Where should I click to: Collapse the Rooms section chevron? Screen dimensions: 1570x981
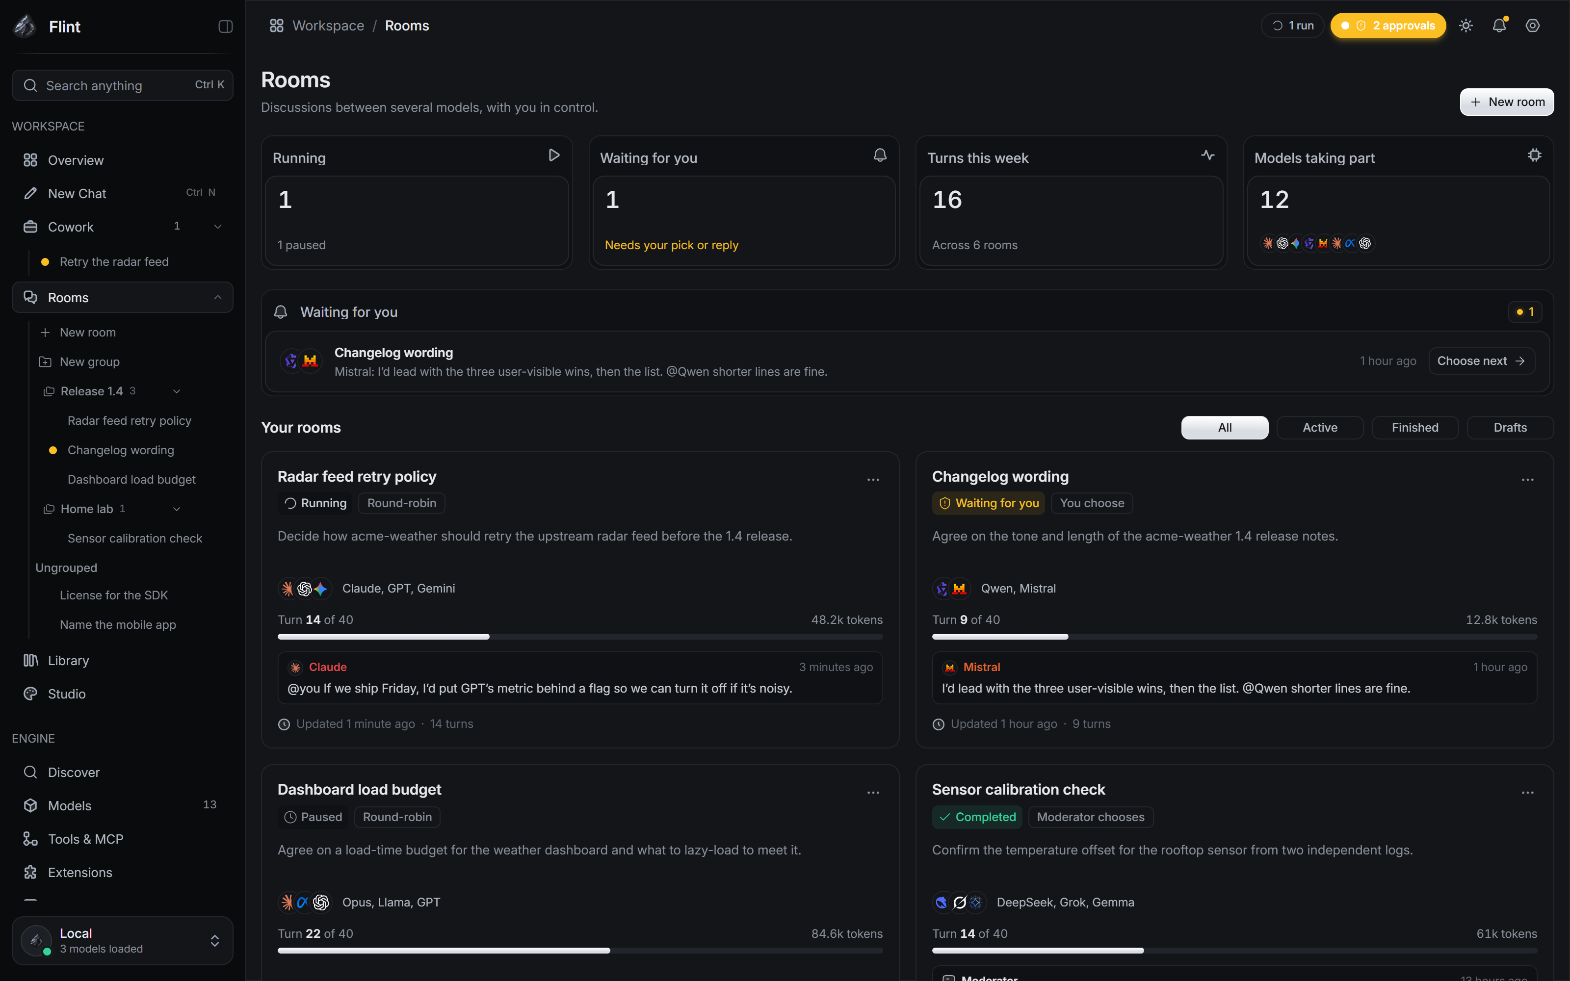pos(218,298)
